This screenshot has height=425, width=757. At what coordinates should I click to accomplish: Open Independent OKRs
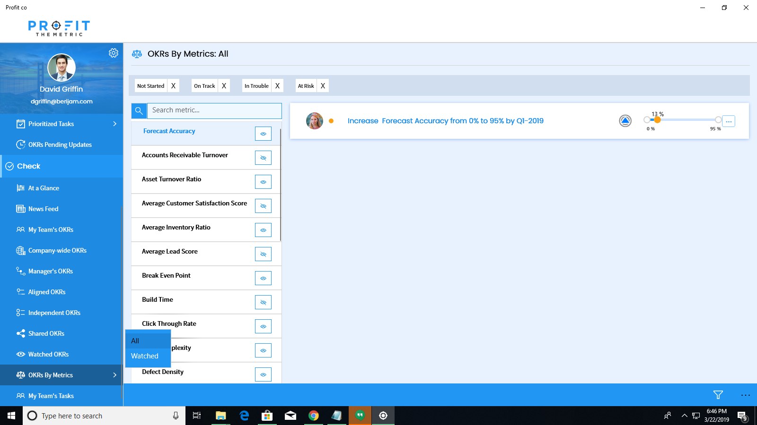click(62, 313)
